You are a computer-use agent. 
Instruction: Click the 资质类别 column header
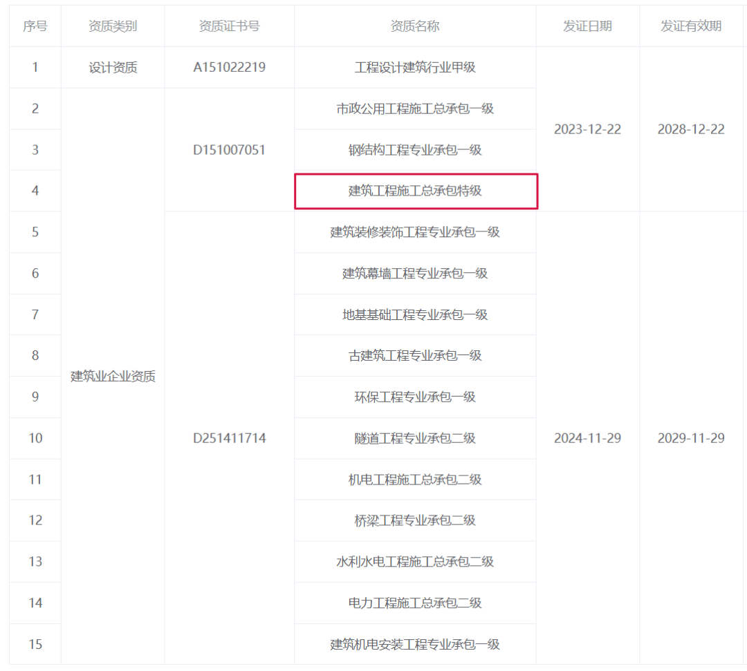113,26
